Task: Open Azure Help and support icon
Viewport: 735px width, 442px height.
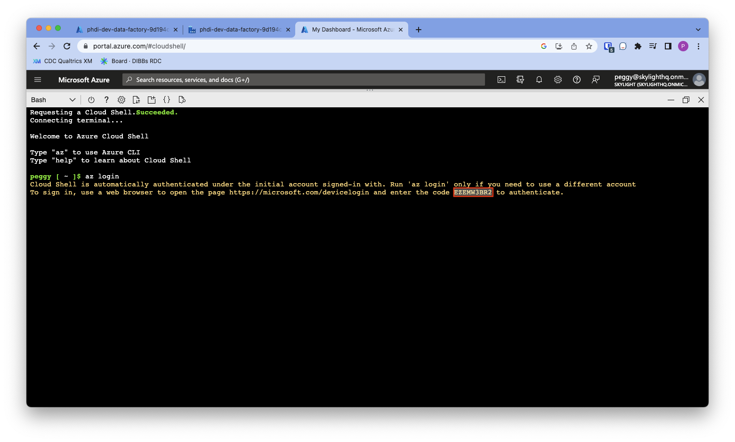Action: pyautogui.click(x=577, y=80)
